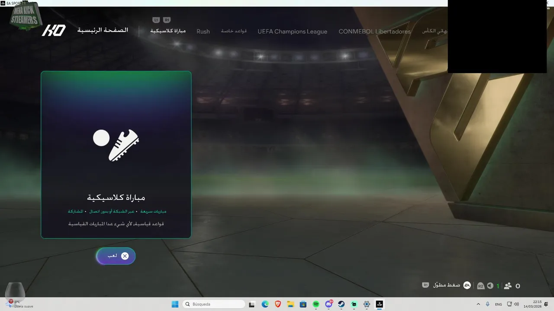The height and width of the screenshot is (311, 554).
Task: Switch to UEFA Champions League tab
Action: [292, 31]
